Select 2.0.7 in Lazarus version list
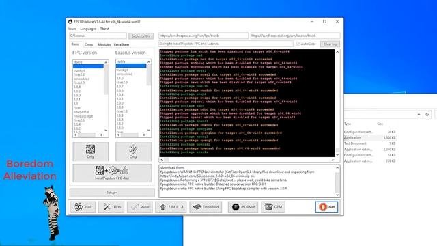This screenshot has width=437, height=246. pos(120,87)
